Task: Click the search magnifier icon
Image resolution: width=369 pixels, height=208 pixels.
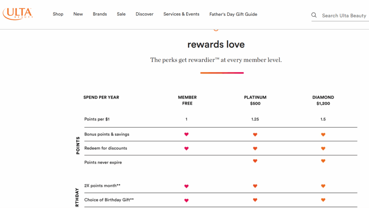Action: (314, 15)
